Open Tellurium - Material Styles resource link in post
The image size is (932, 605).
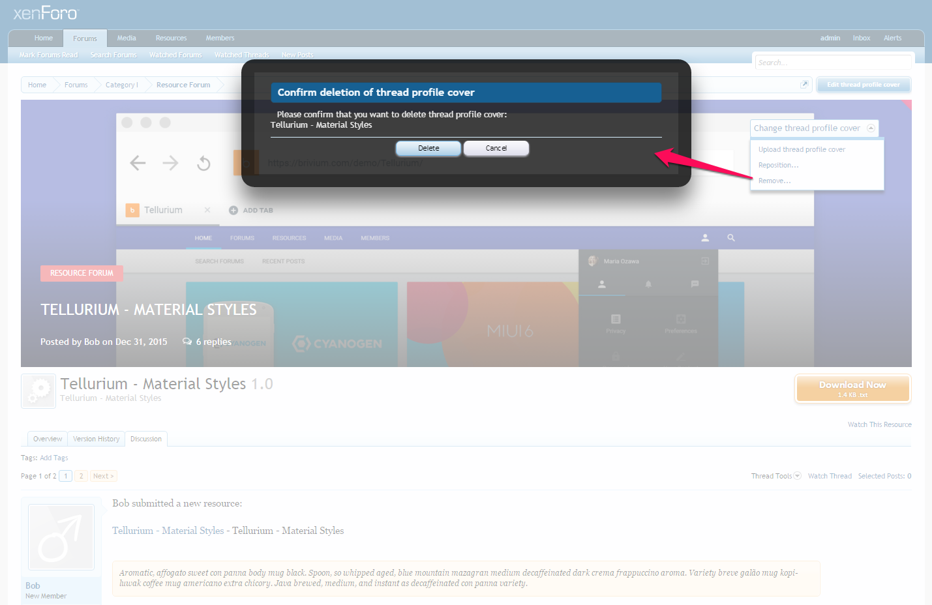pyautogui.click(x=168, y=531)
